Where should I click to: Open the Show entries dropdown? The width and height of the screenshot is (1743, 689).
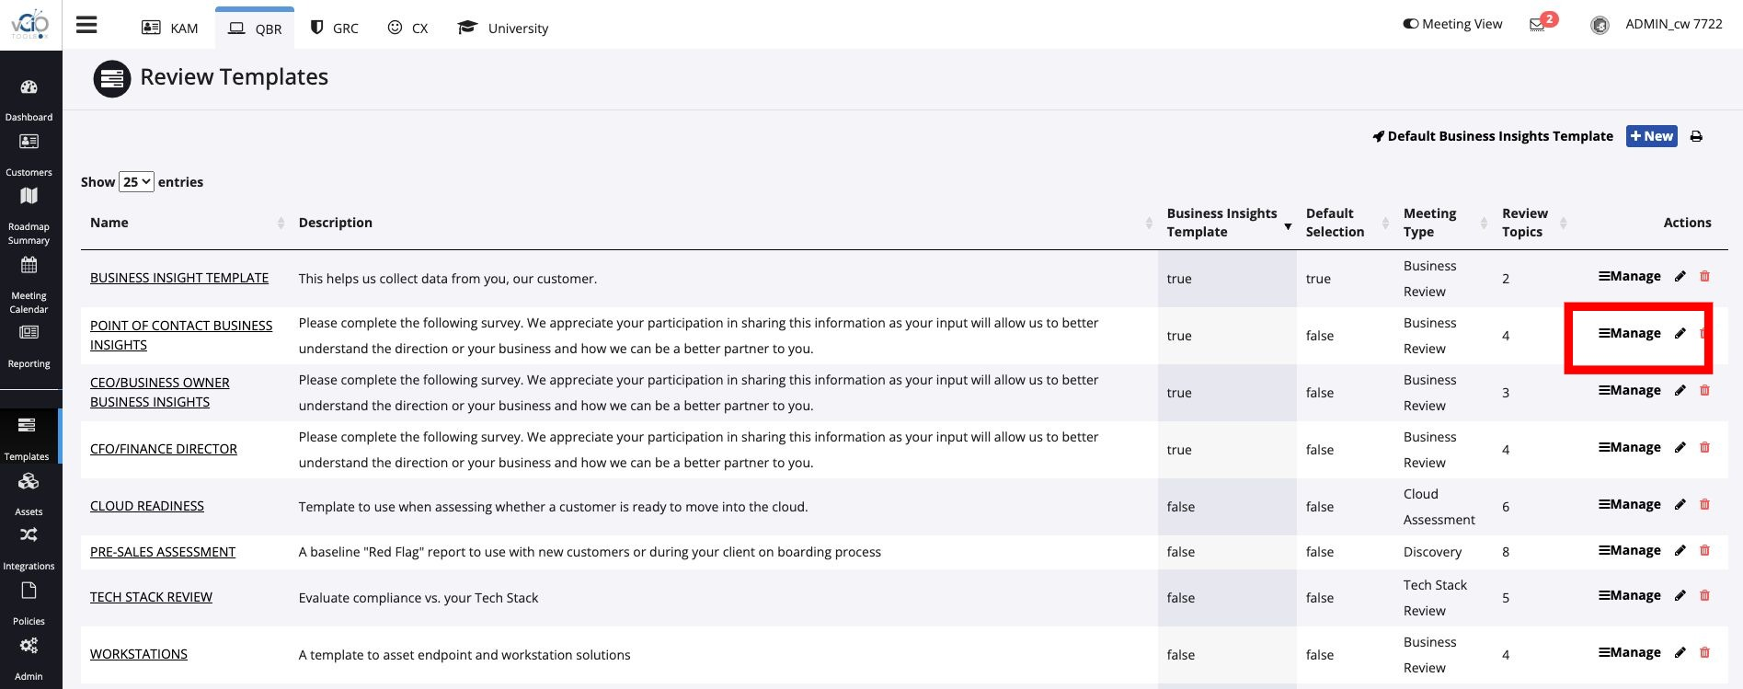coord(136,182)
